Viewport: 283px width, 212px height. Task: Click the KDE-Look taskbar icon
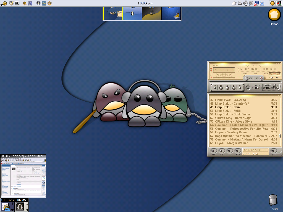pos(7,205)
